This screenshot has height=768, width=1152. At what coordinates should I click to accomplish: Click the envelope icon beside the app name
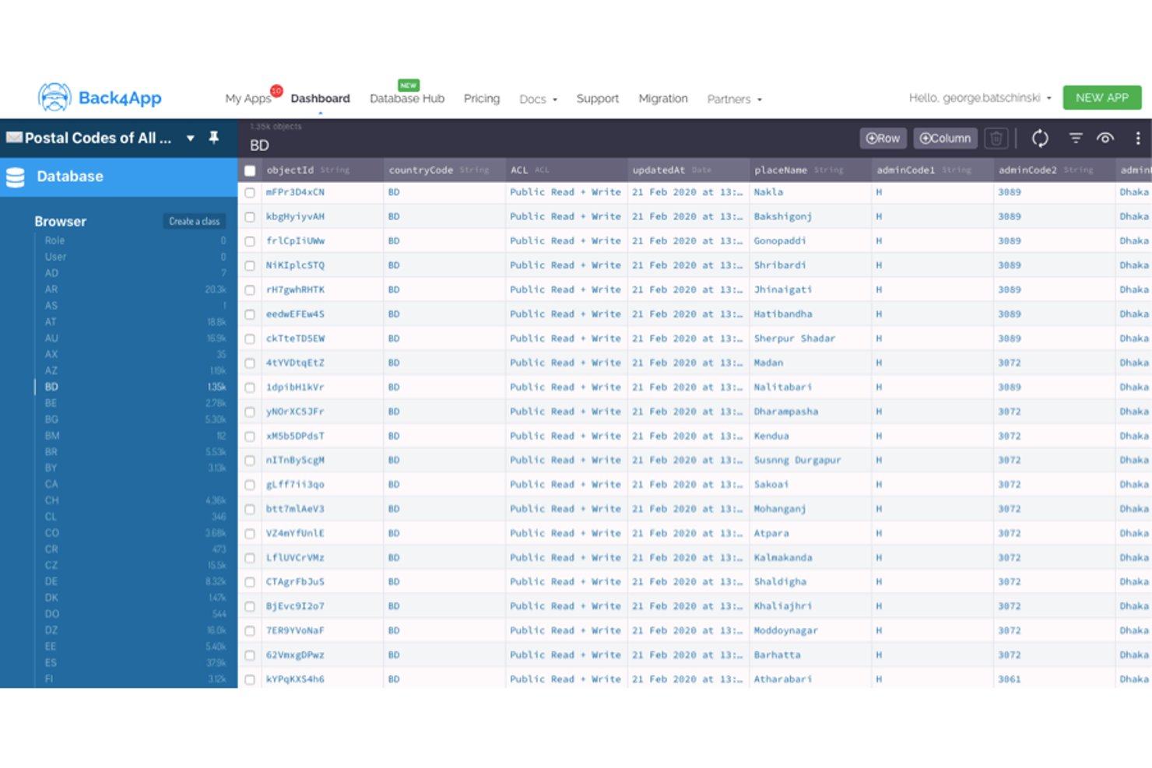coord(14,138)
